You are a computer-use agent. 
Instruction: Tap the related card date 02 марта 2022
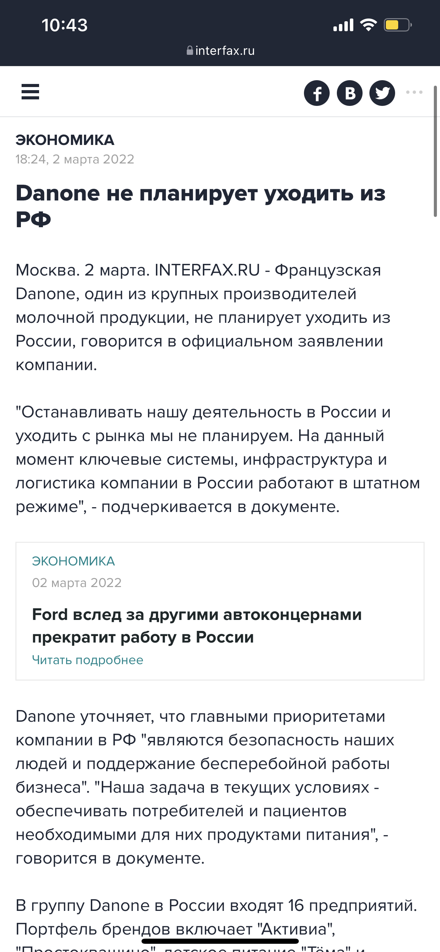(77, 583)
